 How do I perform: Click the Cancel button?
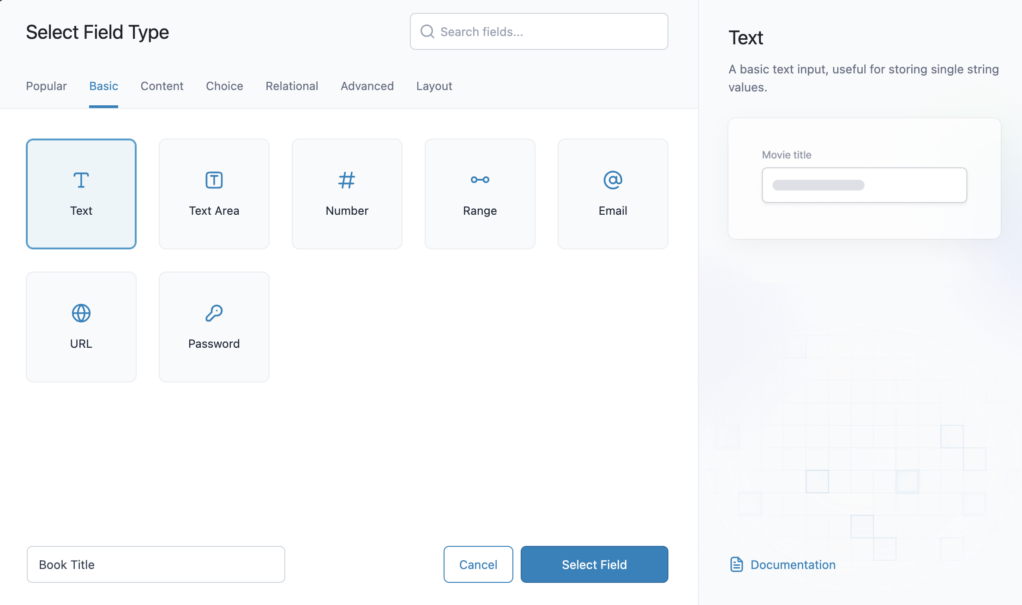478,564
